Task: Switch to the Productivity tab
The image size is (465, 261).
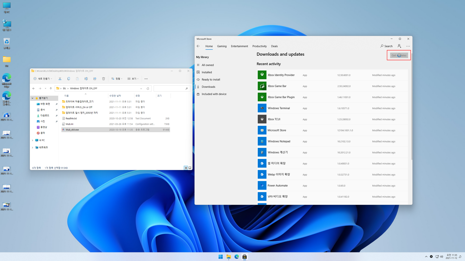Action: tap(259, 46)
